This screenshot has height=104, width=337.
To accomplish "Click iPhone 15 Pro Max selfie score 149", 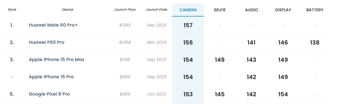I will click(220, 60).
